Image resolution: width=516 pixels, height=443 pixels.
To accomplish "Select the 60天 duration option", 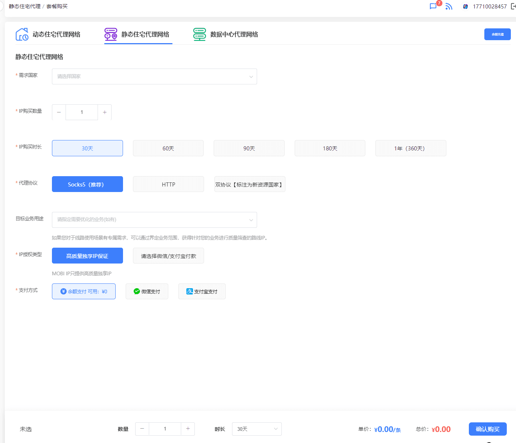I will [168, 148].
